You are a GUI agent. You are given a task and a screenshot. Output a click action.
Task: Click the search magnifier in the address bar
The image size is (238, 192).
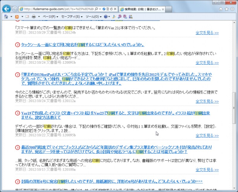click(95, 9)
